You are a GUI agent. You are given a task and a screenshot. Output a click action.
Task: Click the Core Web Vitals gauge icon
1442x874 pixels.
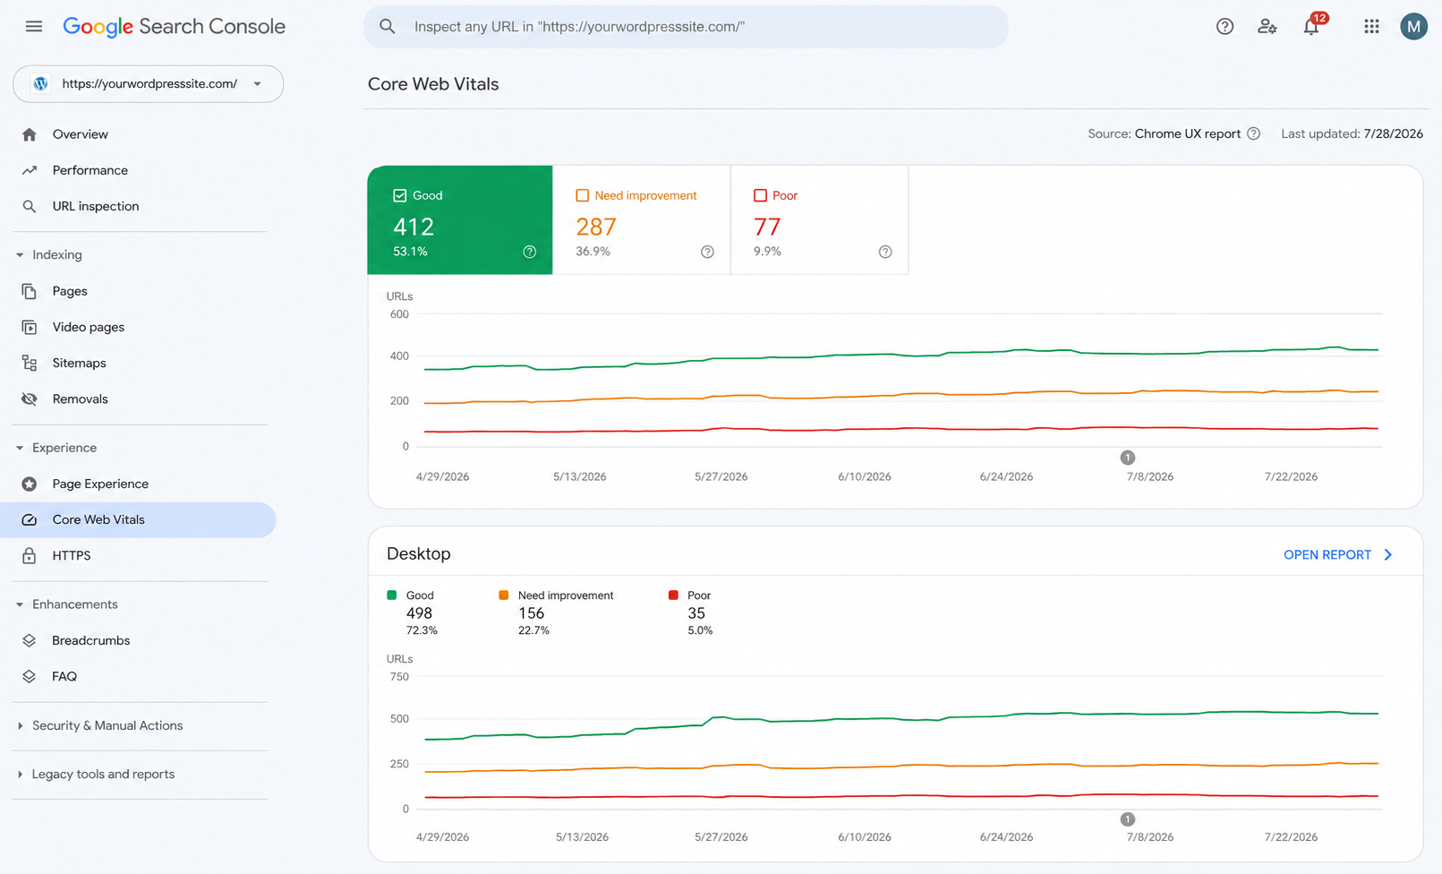pos(30,519)
